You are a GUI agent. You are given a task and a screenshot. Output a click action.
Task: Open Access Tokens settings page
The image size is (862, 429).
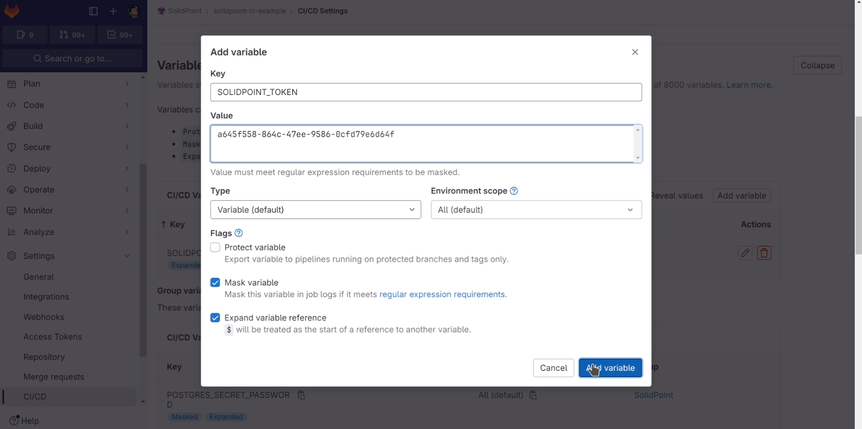(52, 337)
